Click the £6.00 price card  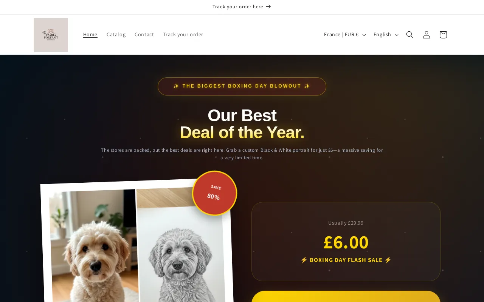346,242
